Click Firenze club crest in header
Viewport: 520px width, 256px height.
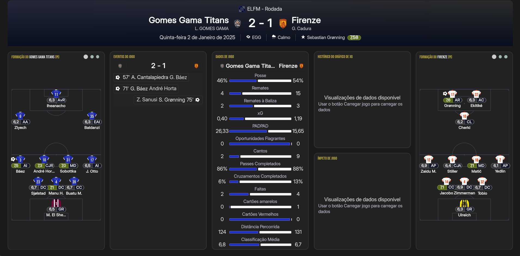point(283,24)
